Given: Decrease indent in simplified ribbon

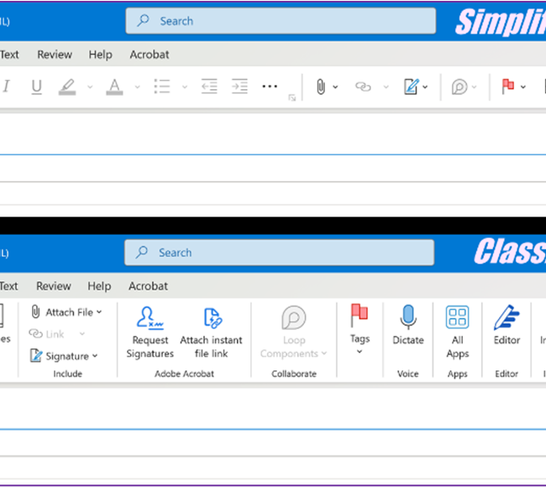Looking at the screenshot, I should coord(209,86).
